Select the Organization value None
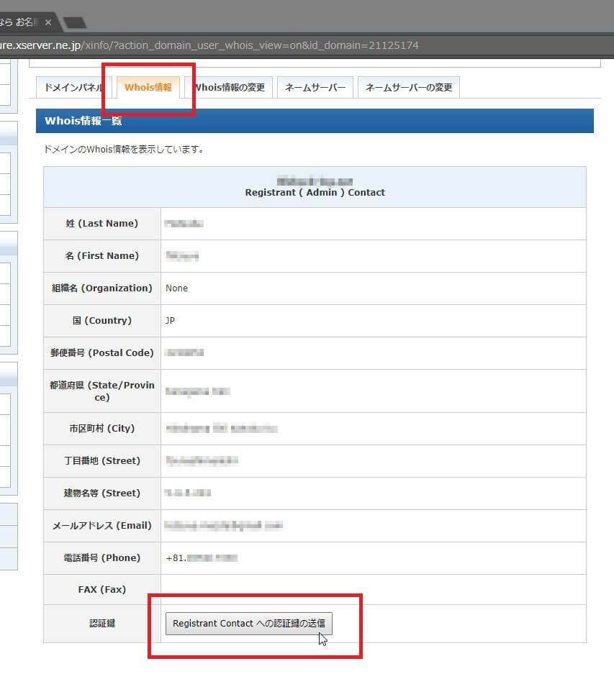Screen dimensions: 614x674 (176, 288)
